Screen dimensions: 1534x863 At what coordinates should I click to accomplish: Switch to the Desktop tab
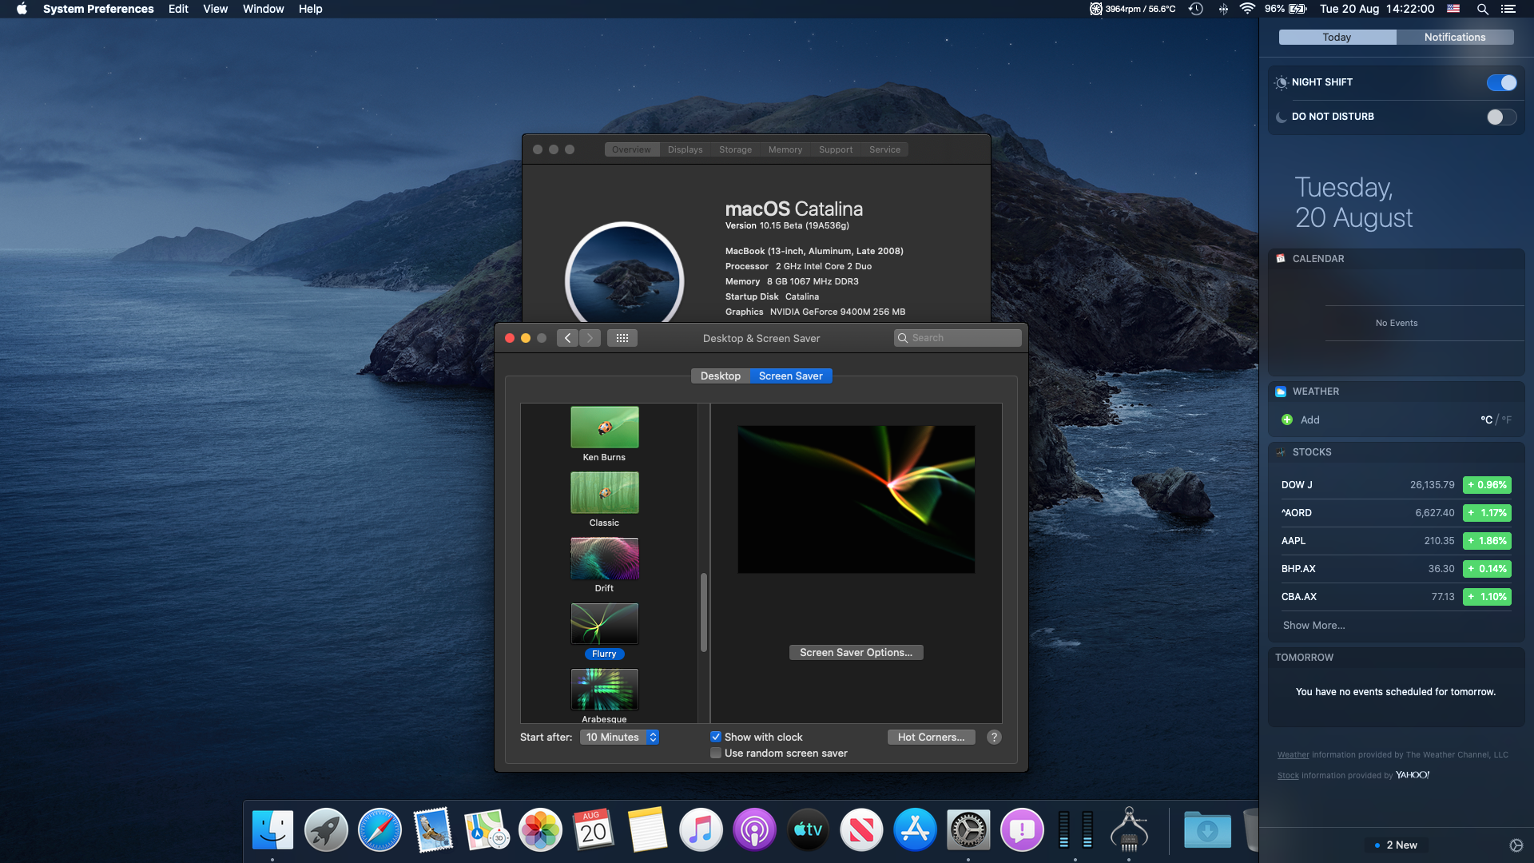point(720,376)
